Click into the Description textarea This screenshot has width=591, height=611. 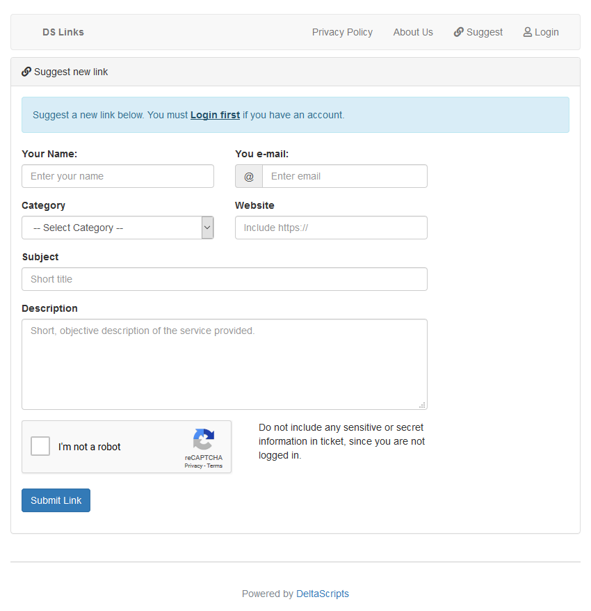tap(225, 365)
